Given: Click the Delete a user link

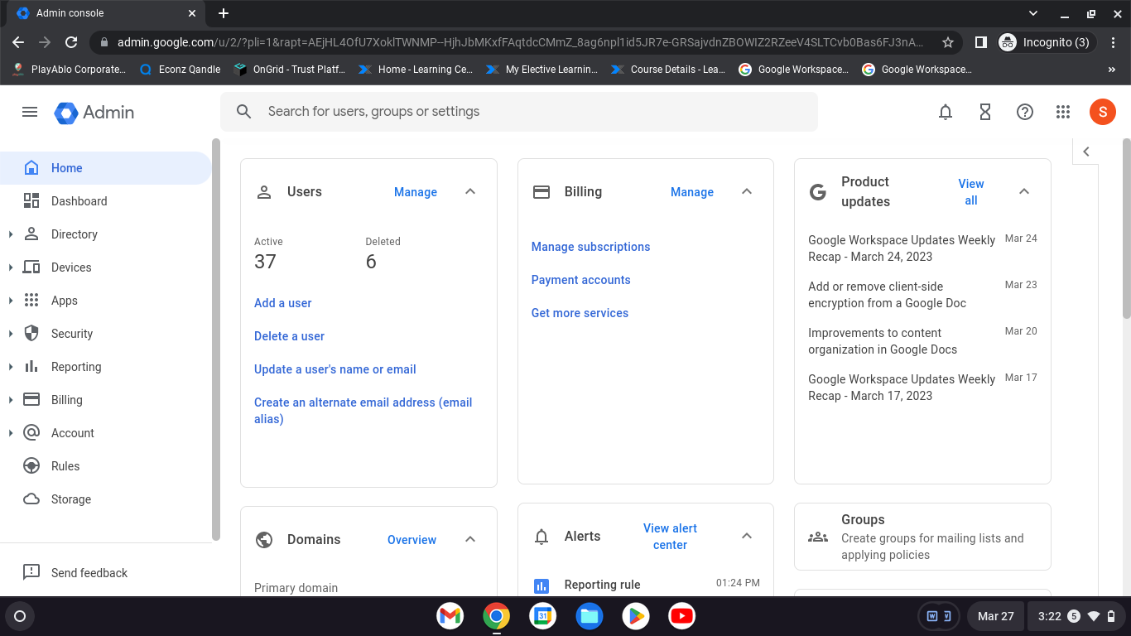Looking at the screenshot, I should (289, 336).
